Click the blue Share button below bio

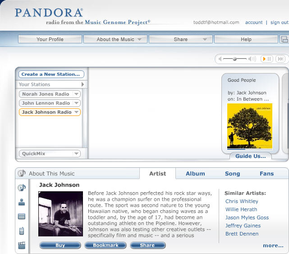click(x=148, y=245)
